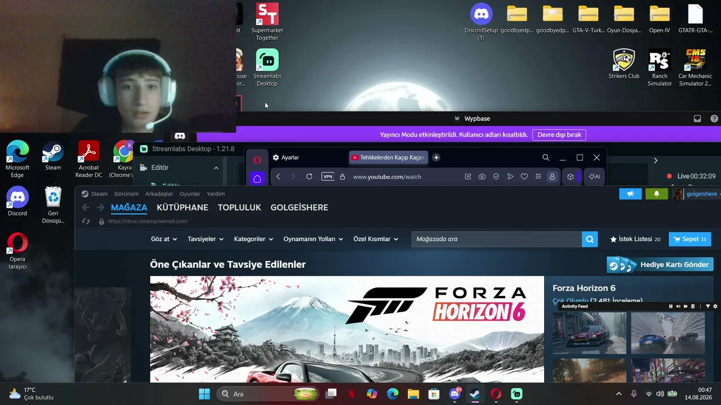Launch Opera tarayıcı from the desktop

[x=17, y=251]
